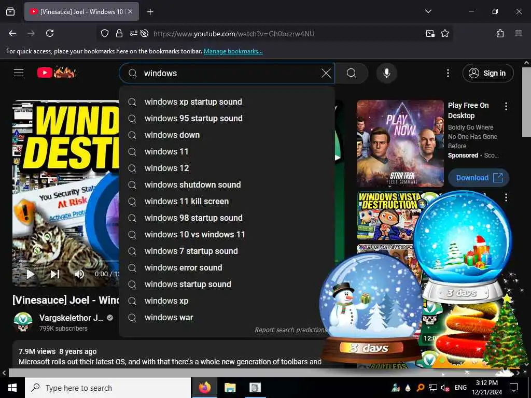List all tabs dropdown arrow
Viewport: 531px width, 398px height.
pyautogui.click(x=428, y=11)
